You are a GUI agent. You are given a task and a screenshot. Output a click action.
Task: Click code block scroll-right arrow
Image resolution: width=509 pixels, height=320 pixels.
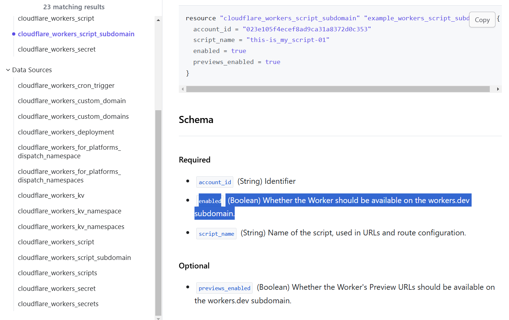click(498, 89)
